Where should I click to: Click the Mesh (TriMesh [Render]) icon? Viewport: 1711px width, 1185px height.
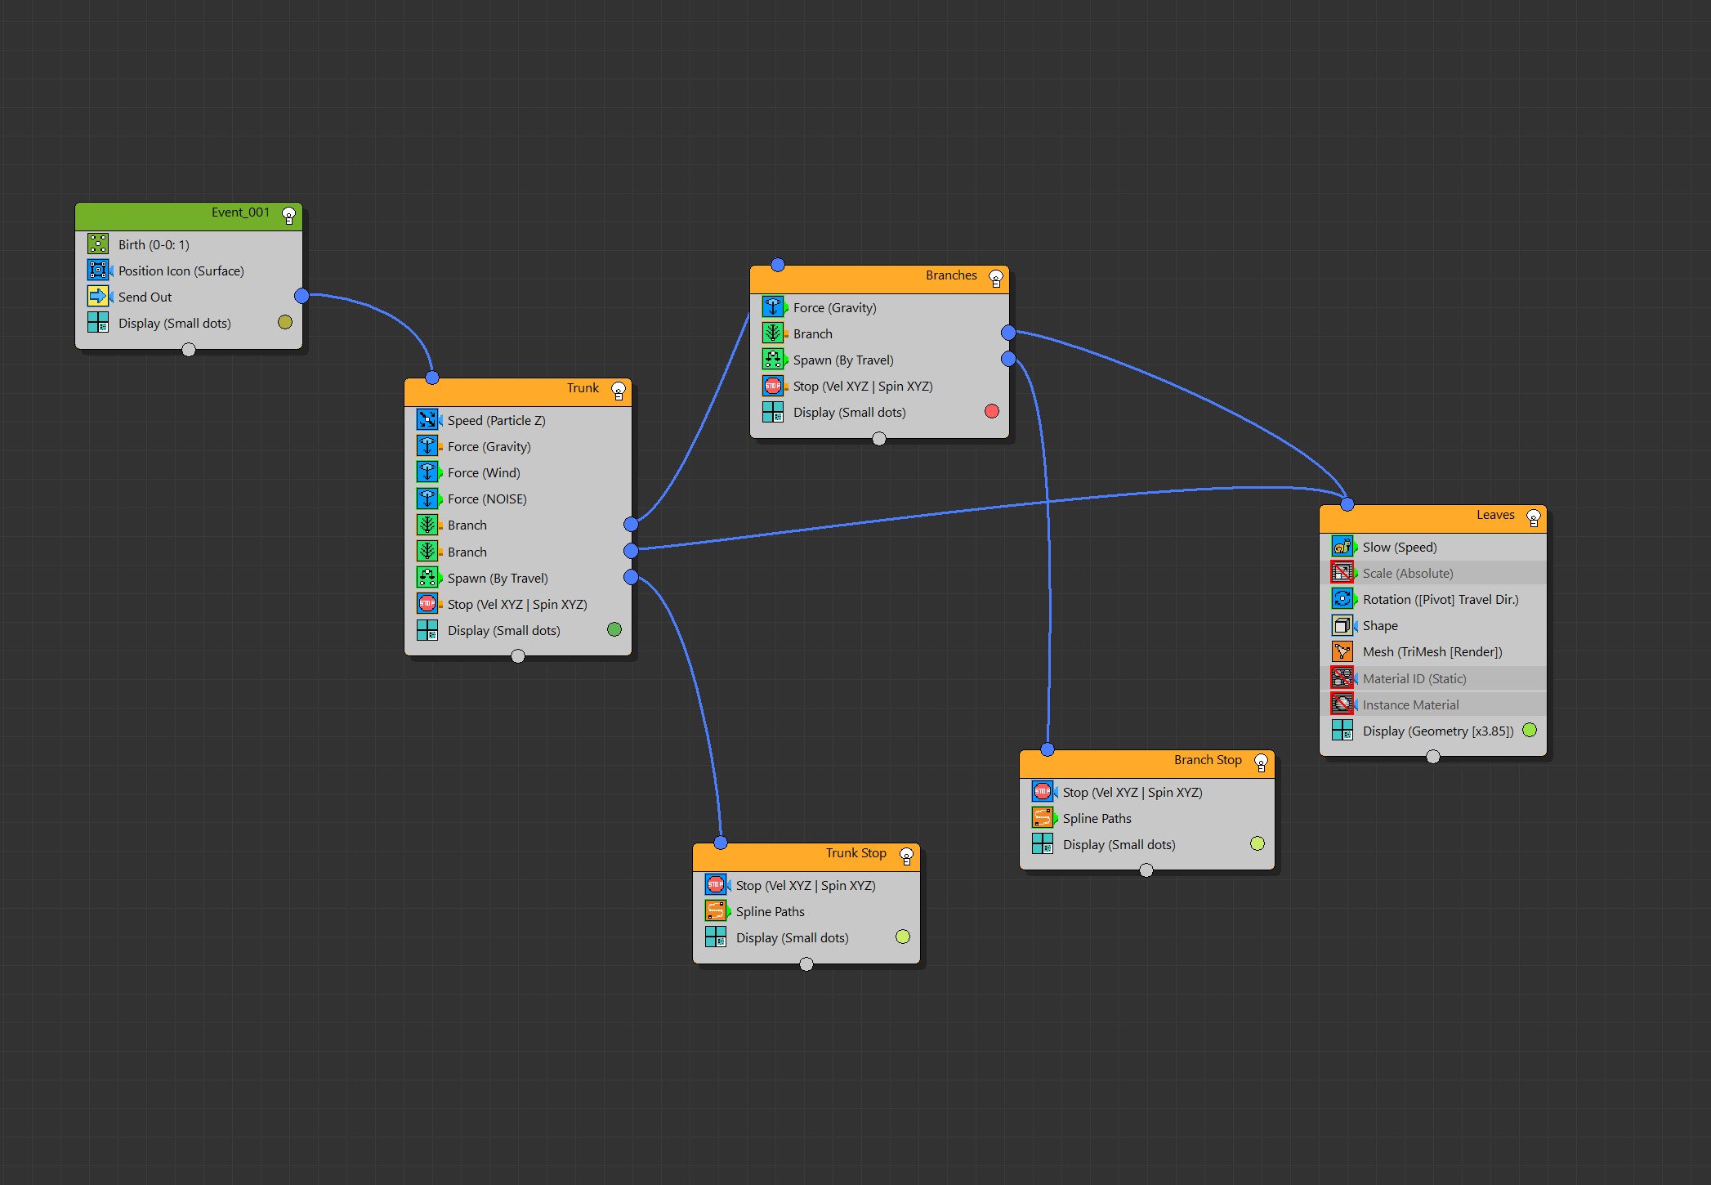[1342, 651]
